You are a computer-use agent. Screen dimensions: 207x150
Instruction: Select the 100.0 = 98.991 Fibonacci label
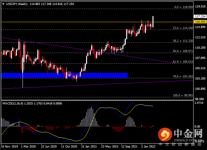pos(183,95)
